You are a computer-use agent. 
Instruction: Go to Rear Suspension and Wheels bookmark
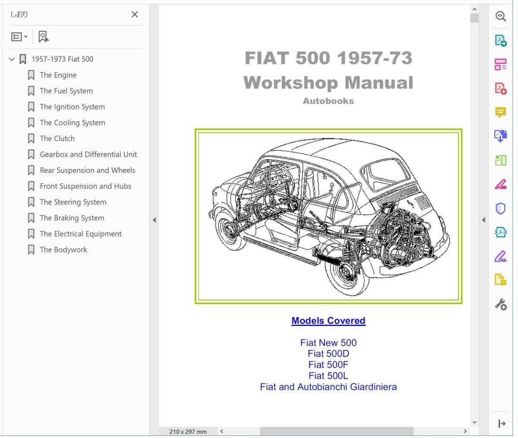click(x=87, y=170)
